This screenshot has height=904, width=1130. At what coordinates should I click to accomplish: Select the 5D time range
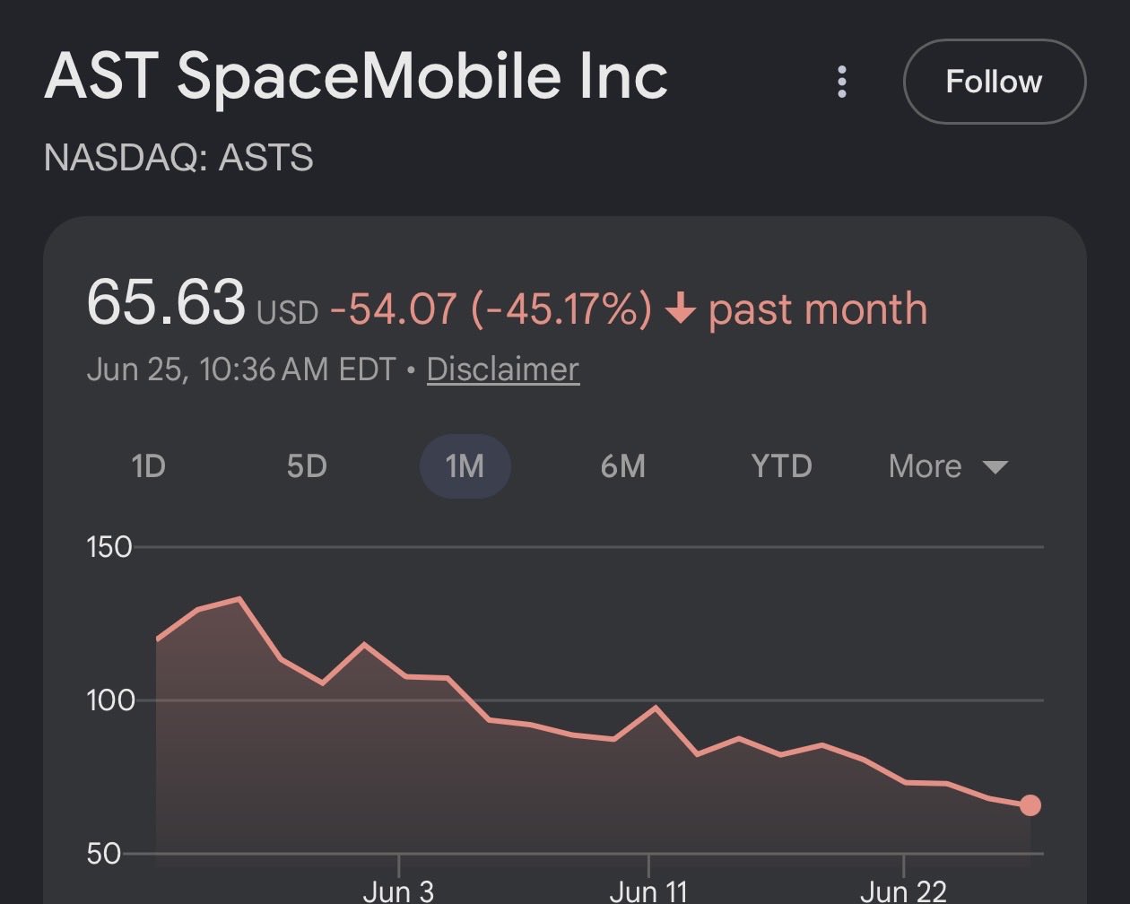point(307,466)
